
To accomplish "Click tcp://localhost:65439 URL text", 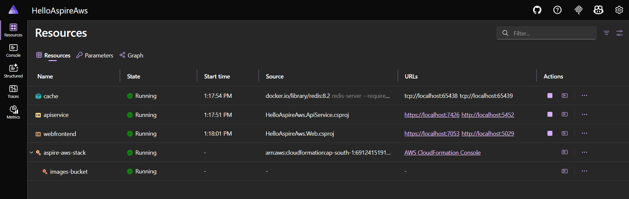I will click(x=486, y=96).
